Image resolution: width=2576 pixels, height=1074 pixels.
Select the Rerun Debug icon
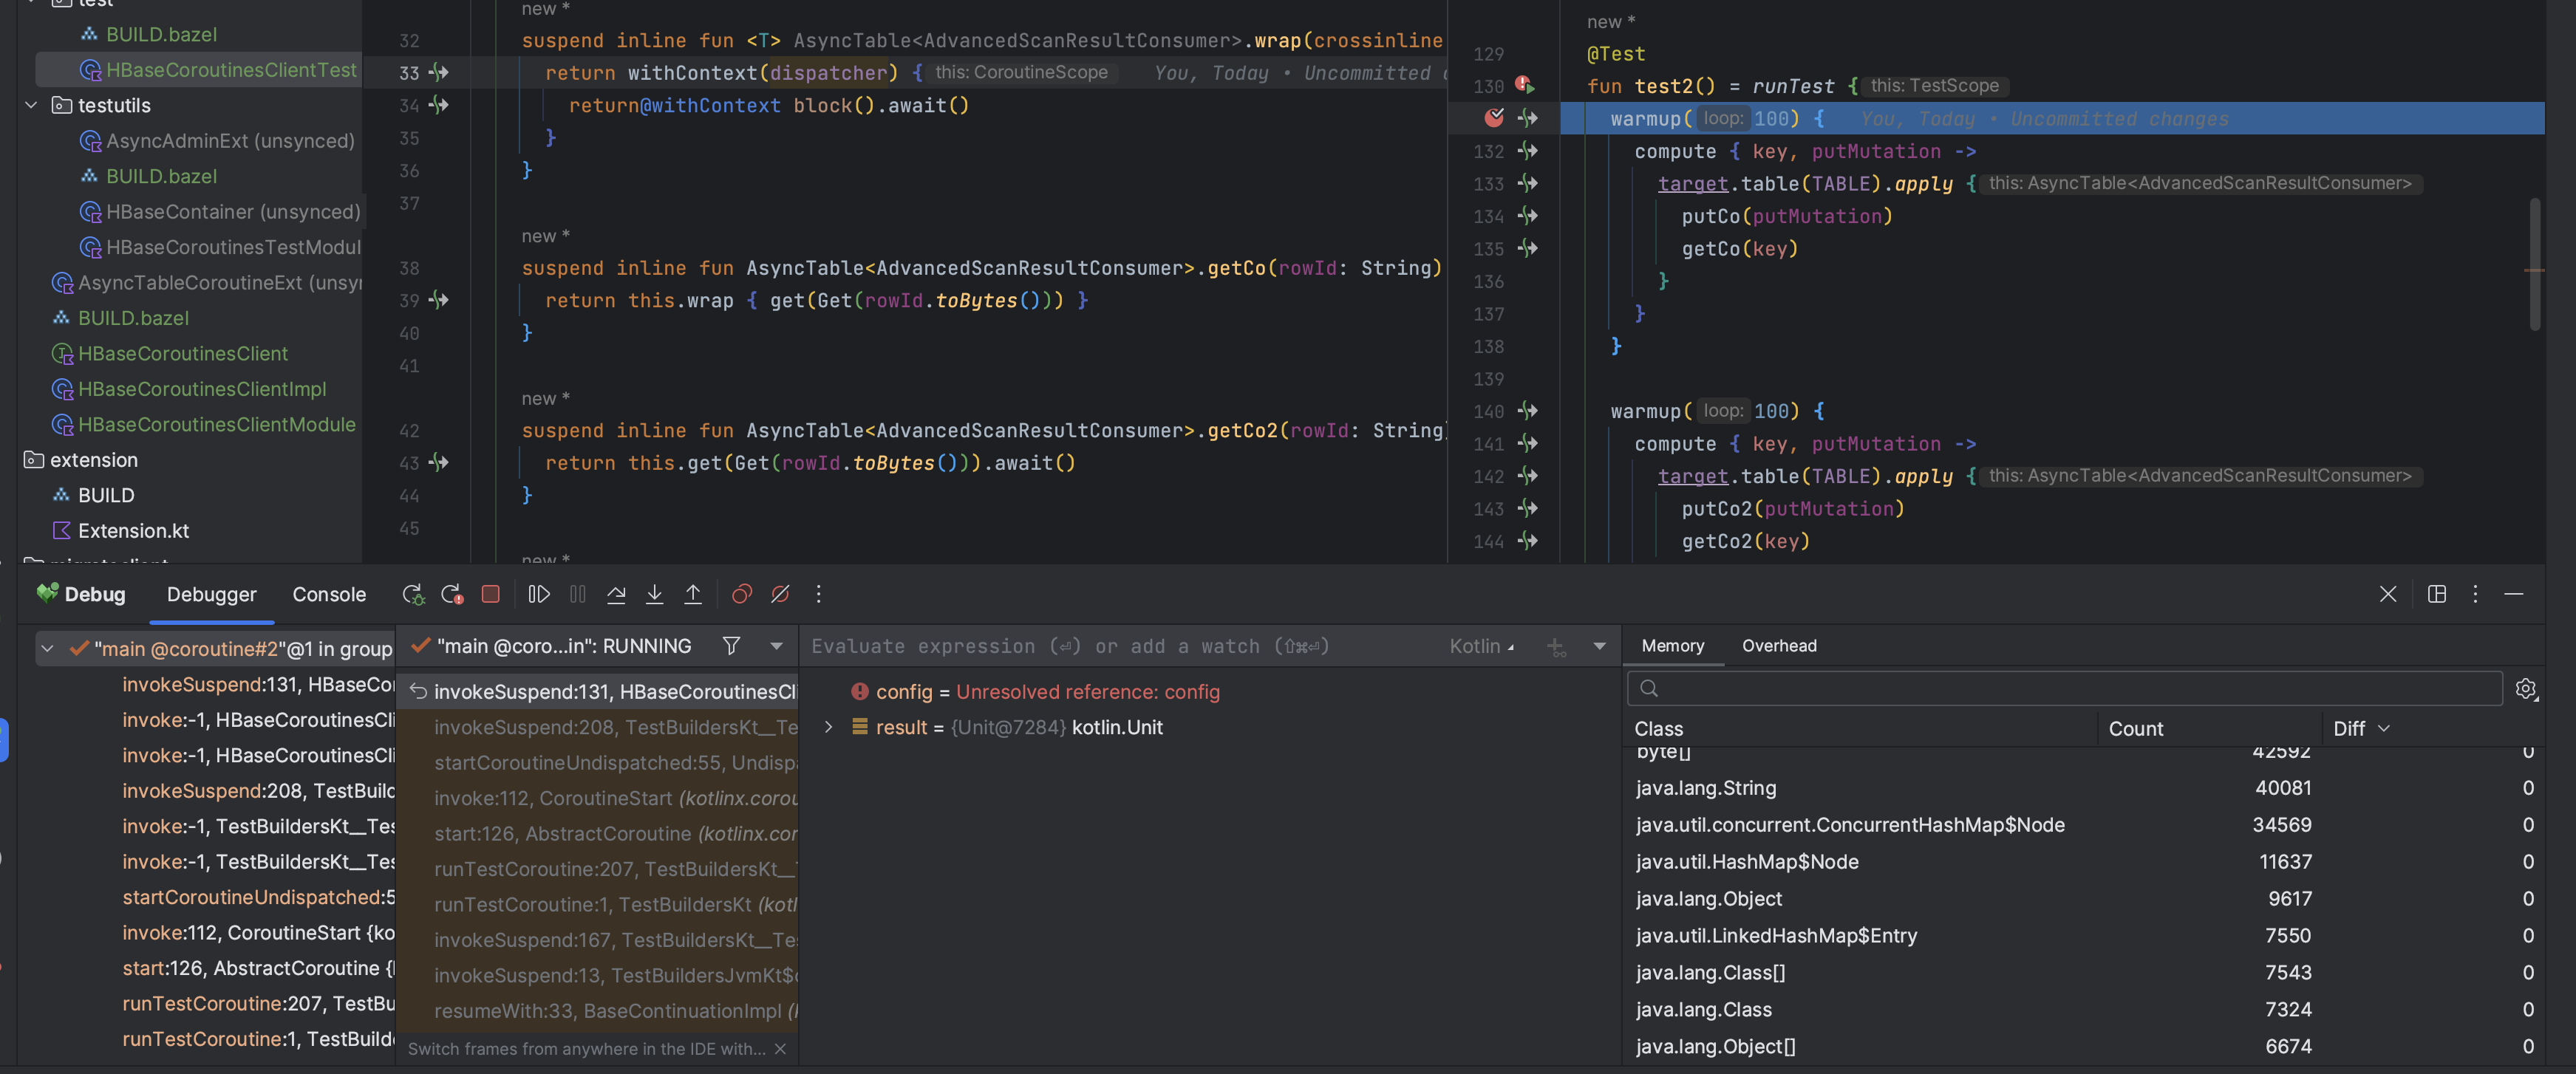(413, 593)
